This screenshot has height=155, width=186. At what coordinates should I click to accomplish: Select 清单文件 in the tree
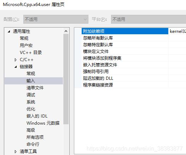coord(35,88)
